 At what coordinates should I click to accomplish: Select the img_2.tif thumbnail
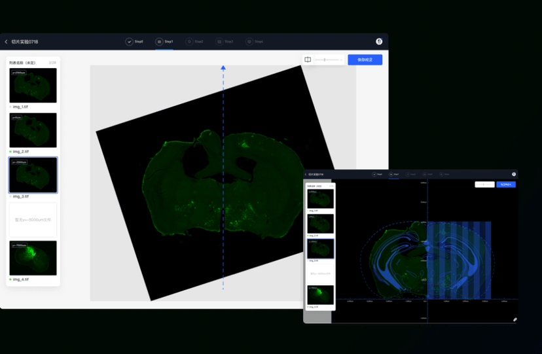point(33,130)
